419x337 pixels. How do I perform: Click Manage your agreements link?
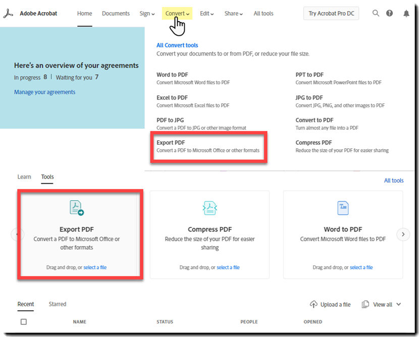coord(44,92)
